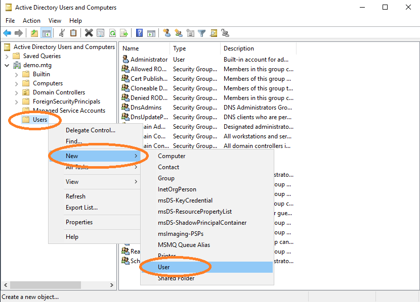420x302 pixels.
Task: Delete selection using the X toolbar icon
Action: [89, 33]
